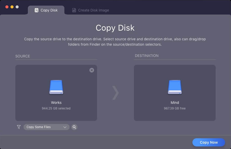
Task: Open the filter funnel icon
Action: click(19, 127)
